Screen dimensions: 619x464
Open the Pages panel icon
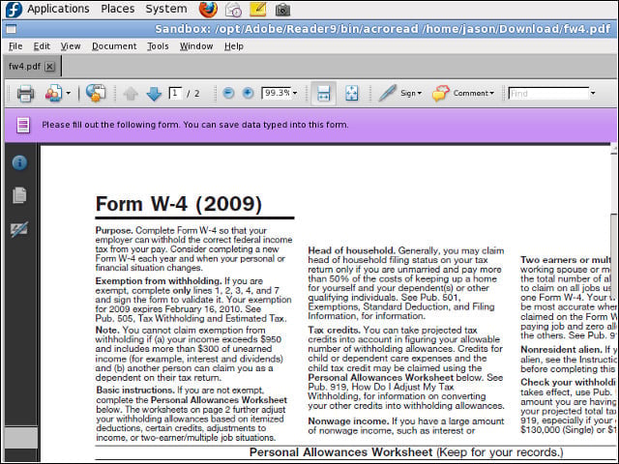(x=19, y=195)
